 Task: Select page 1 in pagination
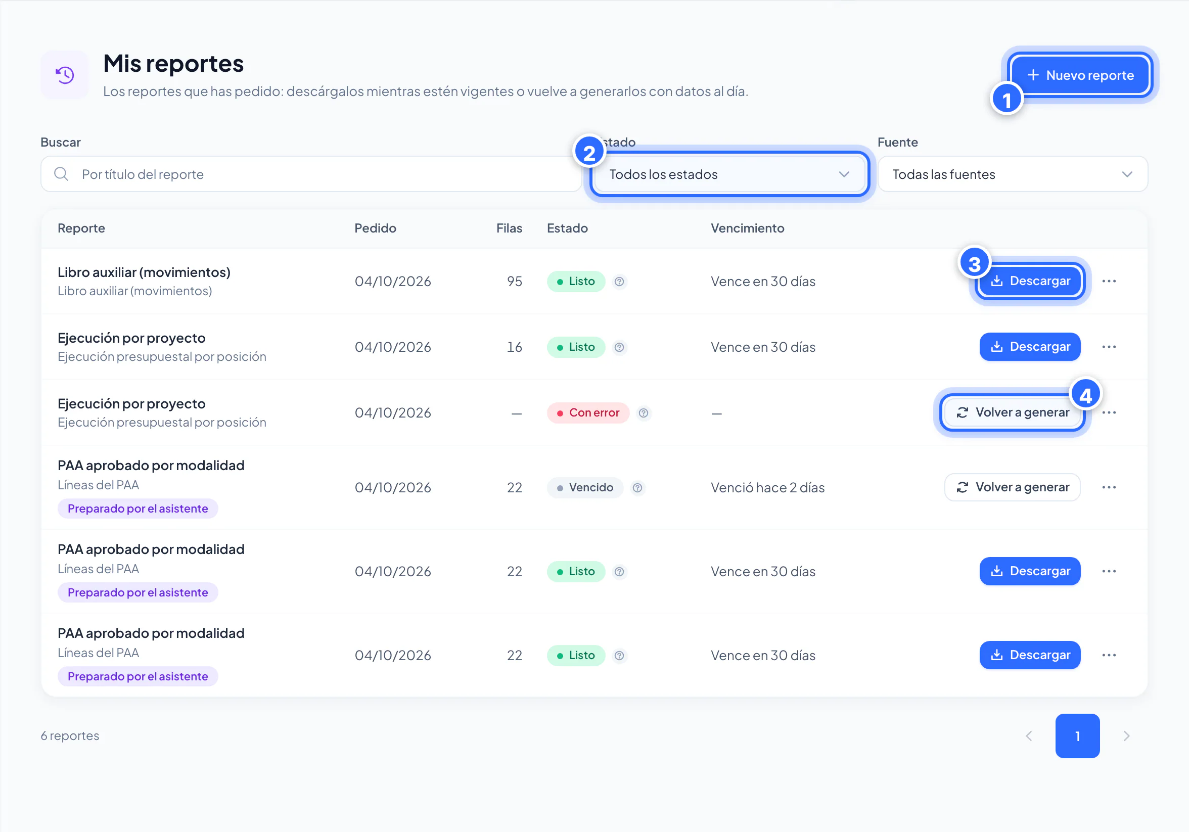click(x=1077, y=735)
